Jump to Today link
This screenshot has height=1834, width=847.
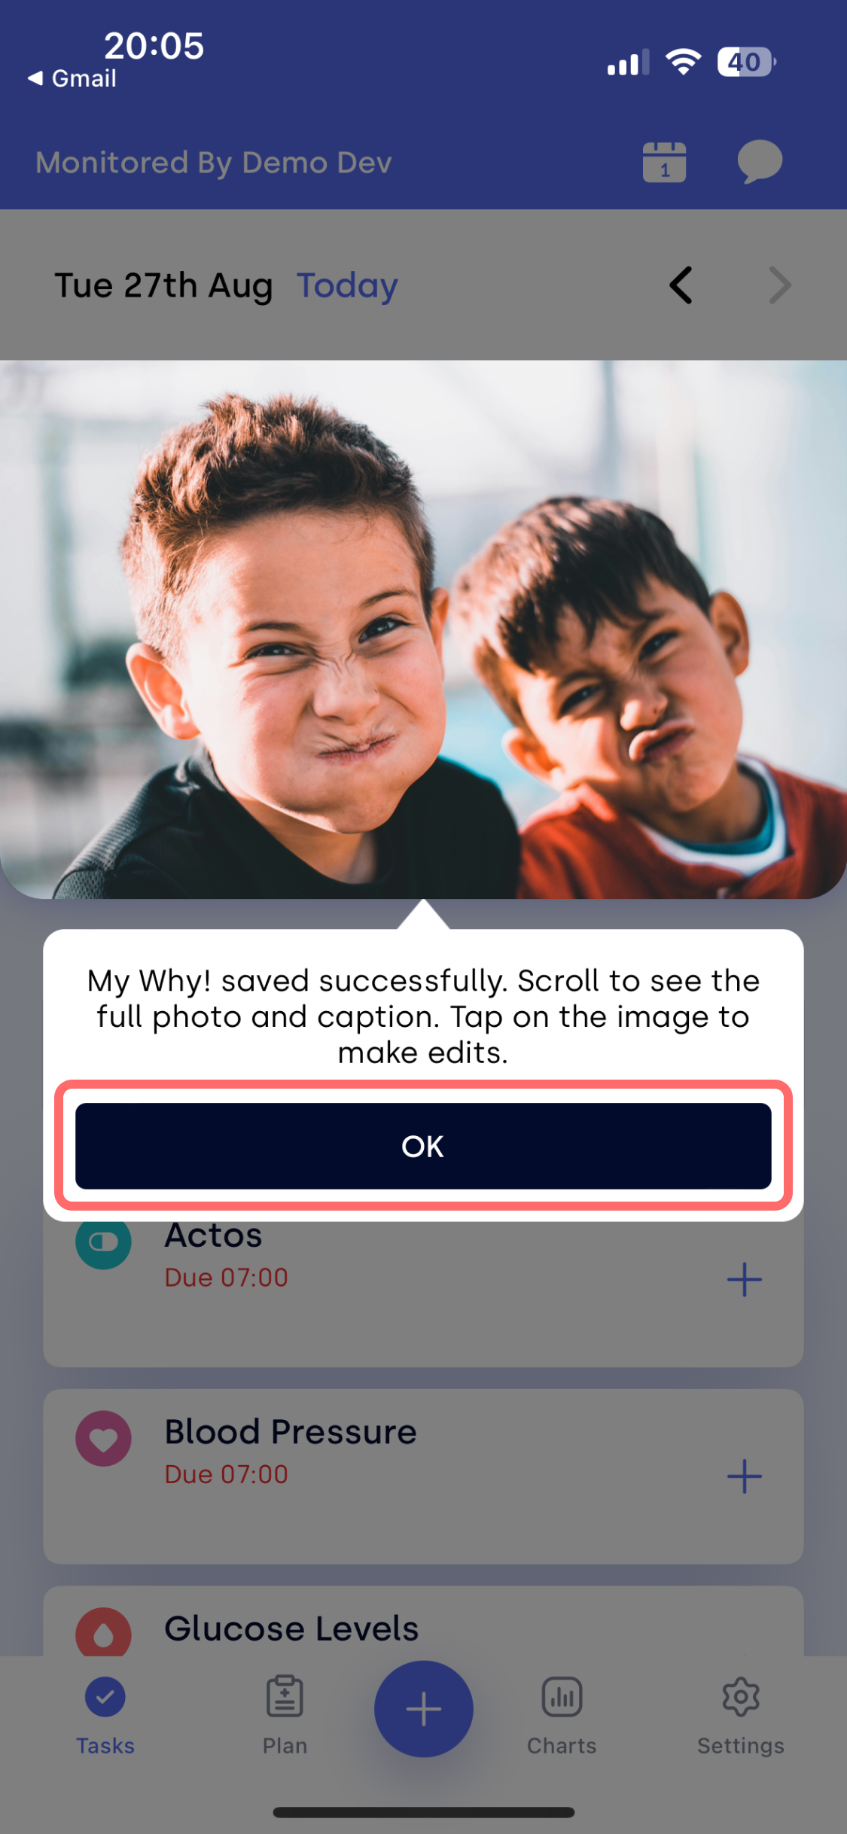point(347,286)
